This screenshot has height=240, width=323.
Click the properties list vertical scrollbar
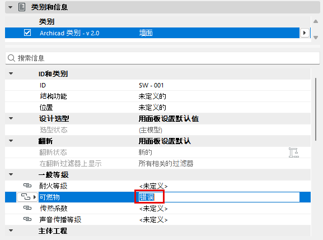pyautogui.click(x=316, y=109)
